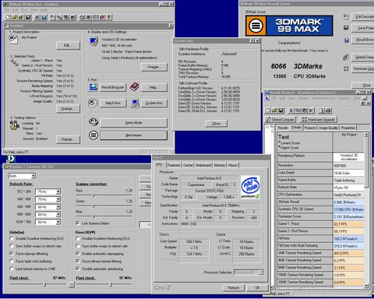374x299 pixels.
Task: Click the Intel Inside Pentium III logo in CPU-Z
Action: pos(250,187)
